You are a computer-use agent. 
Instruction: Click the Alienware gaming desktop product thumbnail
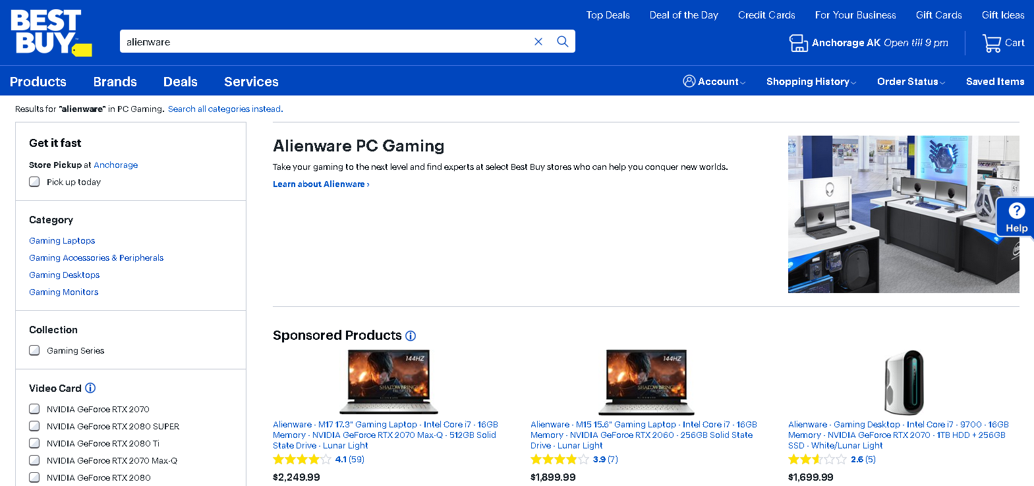pos(903,383)
